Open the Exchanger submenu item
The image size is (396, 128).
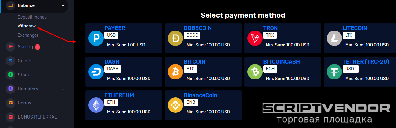[28, 35]
